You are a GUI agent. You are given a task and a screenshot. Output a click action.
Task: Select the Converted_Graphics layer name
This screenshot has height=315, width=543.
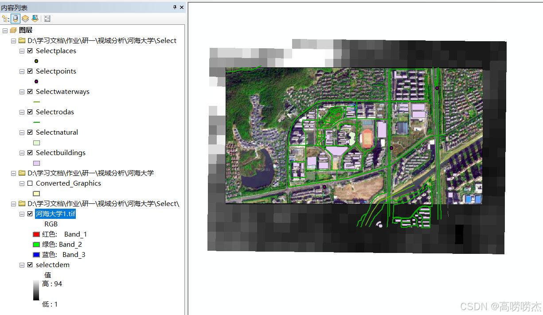(68, 183)
